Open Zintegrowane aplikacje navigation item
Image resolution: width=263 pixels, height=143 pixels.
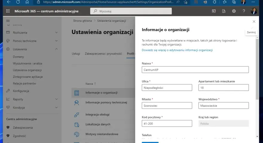(x=28, y=77)
